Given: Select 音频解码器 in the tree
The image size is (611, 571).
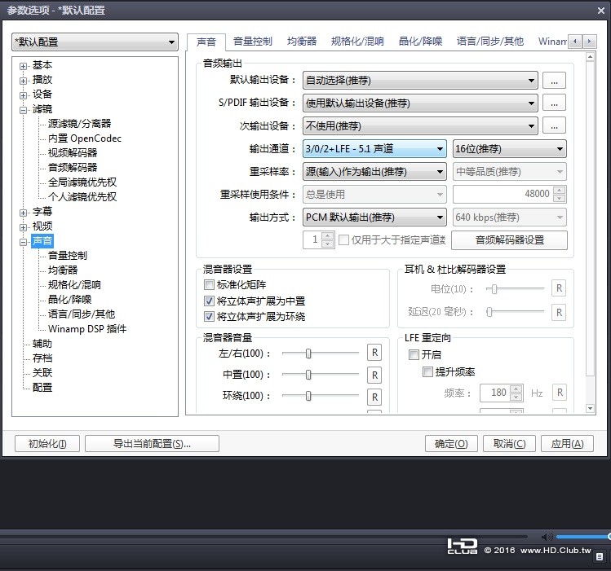Looking at the screenshot, I should (x=73, y=168).
